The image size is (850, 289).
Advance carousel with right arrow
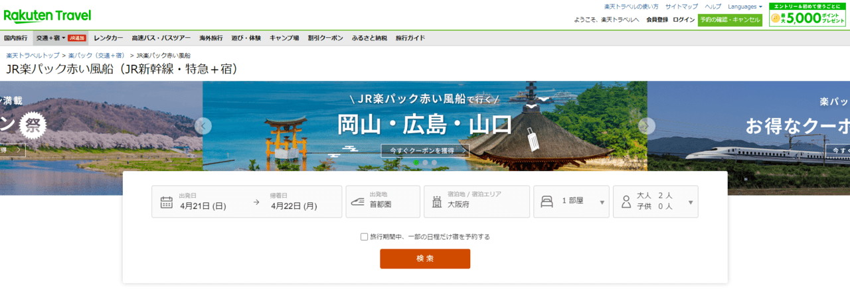pos(646,126)
